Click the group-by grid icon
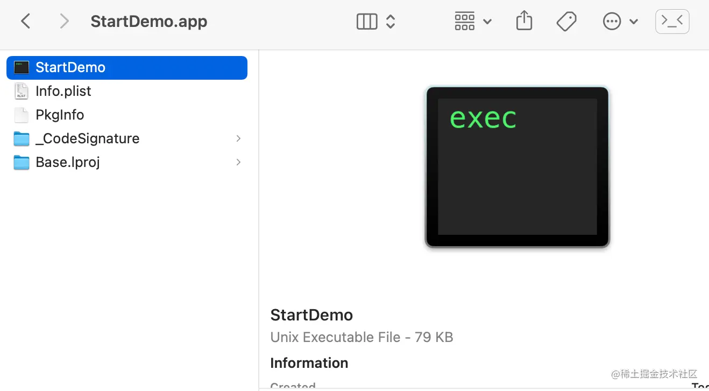Image resolution: width=709 pixels, height=391 pixels. coord(465,22)
